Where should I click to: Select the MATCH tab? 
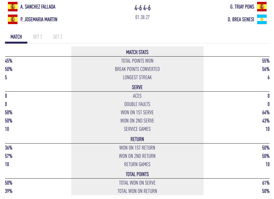point(16,37)
